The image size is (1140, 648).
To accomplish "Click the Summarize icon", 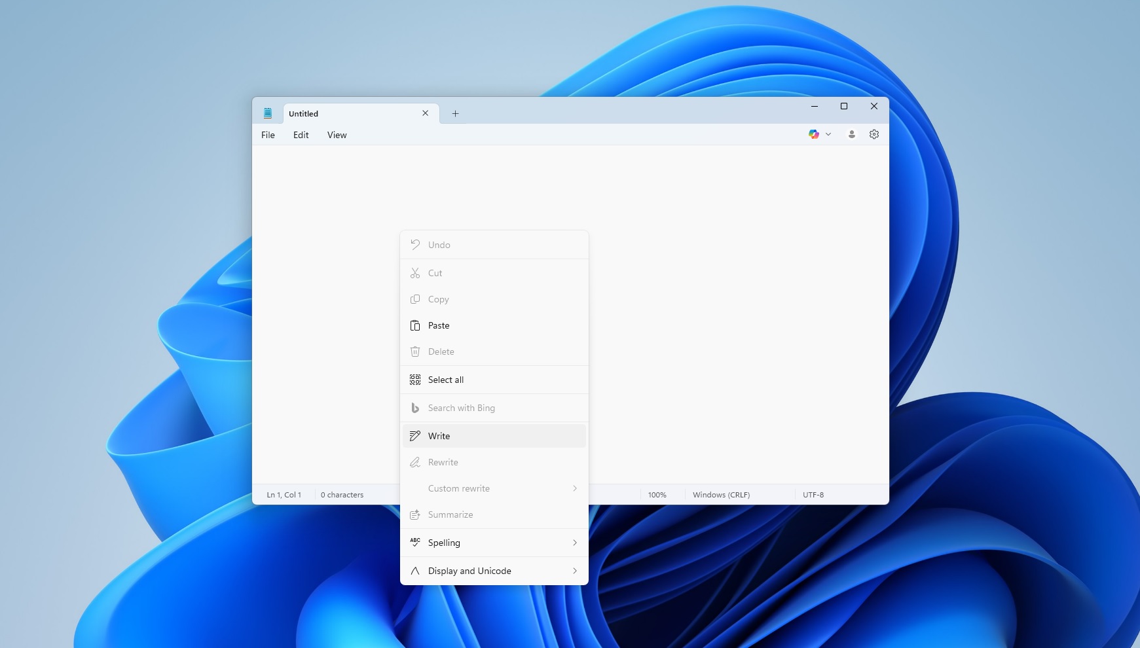I will coord(416,515).
